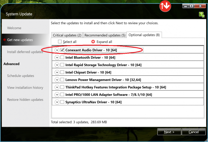Uncheck Conexant Audio Driver checkbox
The height and width of the screenshot is (142, 208).
coord(62,50)
